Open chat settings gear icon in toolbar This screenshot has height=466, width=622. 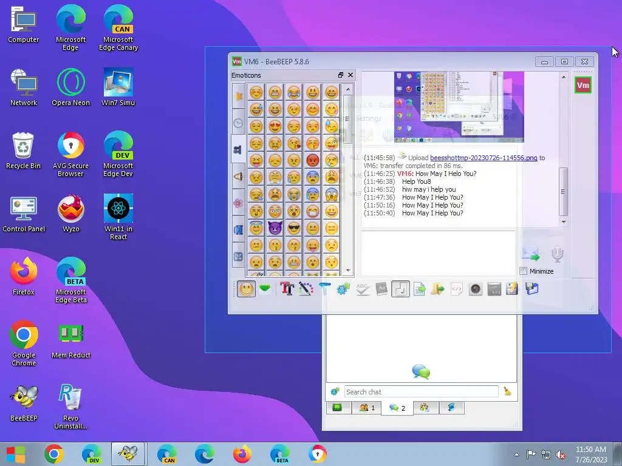(x=343, y=289)
